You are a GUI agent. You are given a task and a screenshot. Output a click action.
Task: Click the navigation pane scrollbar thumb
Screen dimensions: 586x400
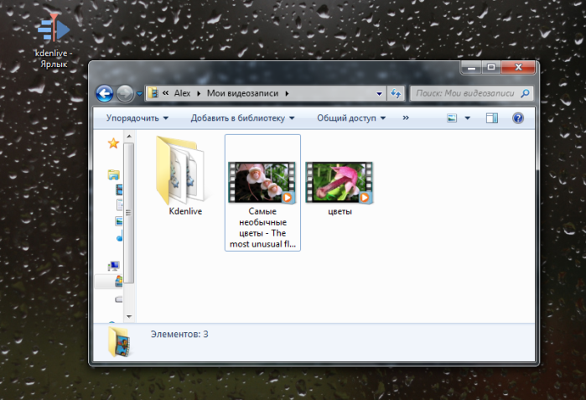point(129,212)
